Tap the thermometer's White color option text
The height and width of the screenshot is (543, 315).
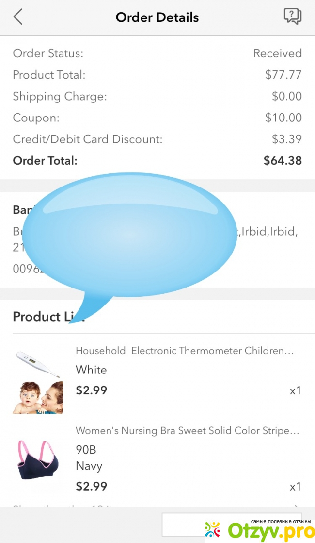(91, 370)
